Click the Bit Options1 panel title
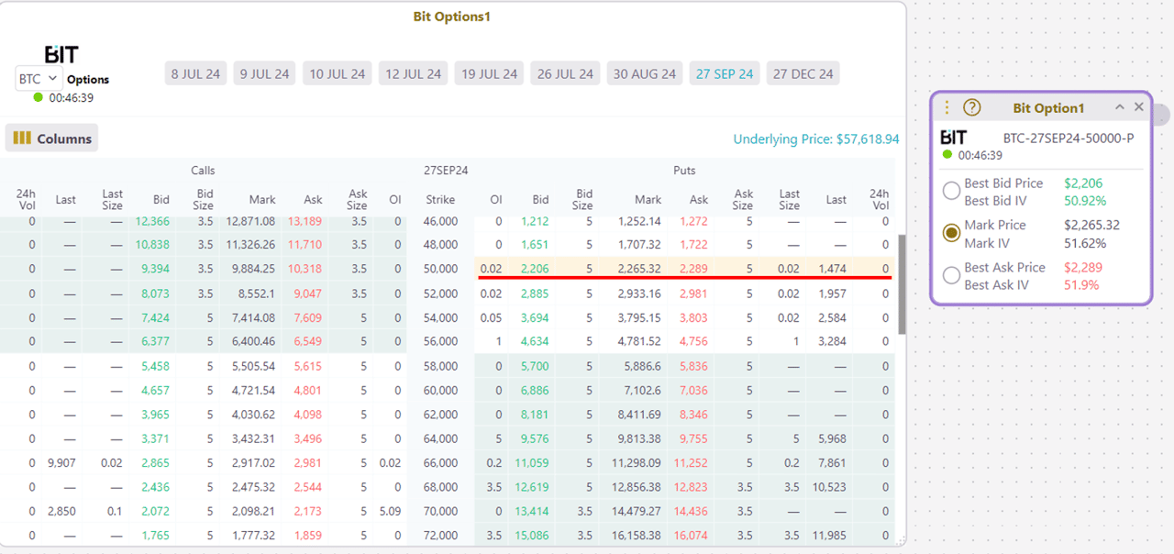The width and height of the screenshot is (1174, 554). pos(452,17)
